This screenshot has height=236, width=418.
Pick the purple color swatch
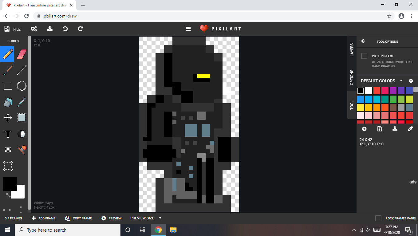[x=393, y=91]
